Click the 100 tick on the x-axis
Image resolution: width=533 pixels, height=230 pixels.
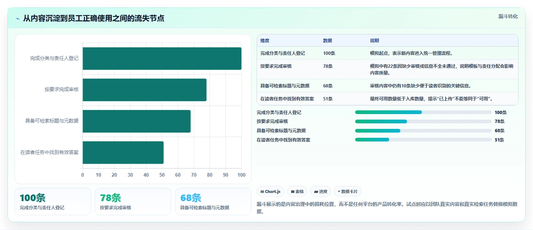click(241, 175)
